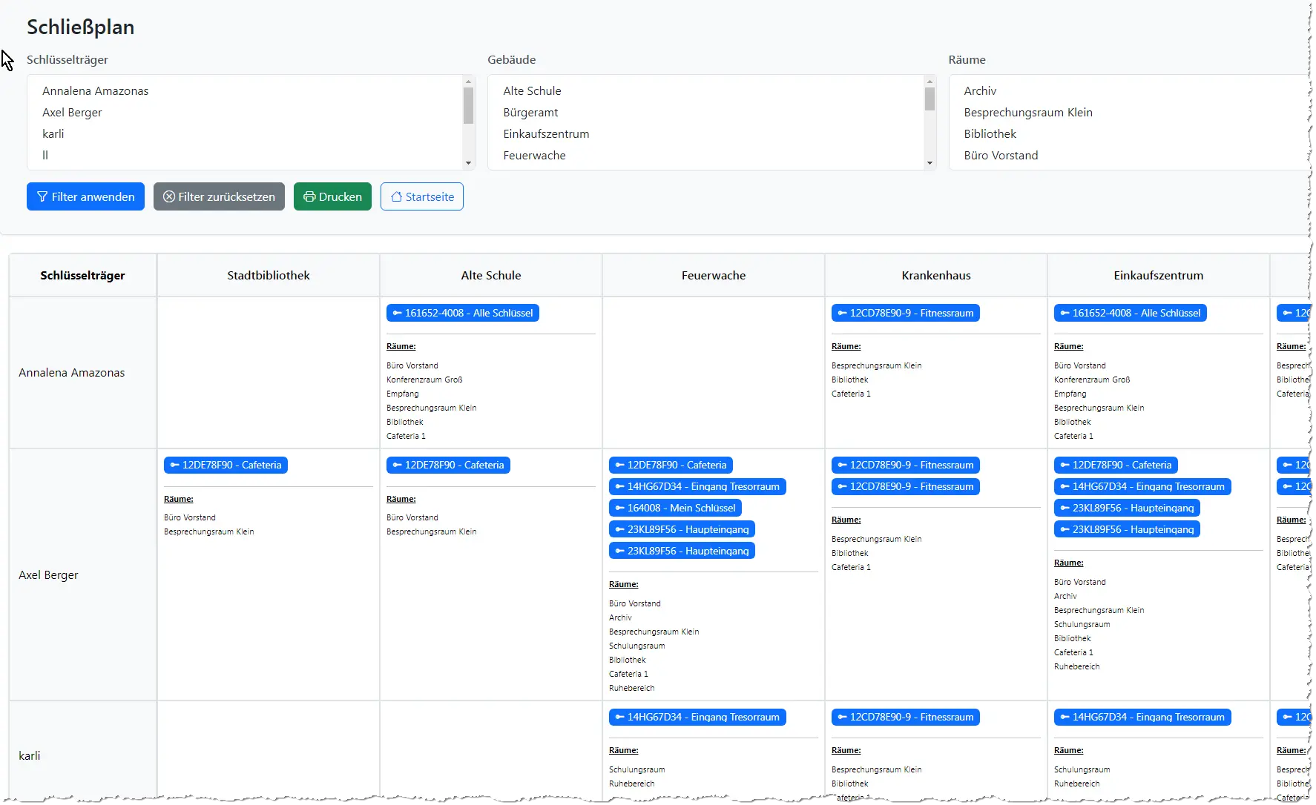The height and width of the screenshot is (805, 1316).
Task: Select Annalena Amazonas in Schlüsselträger filter
Action: point(95,91)
